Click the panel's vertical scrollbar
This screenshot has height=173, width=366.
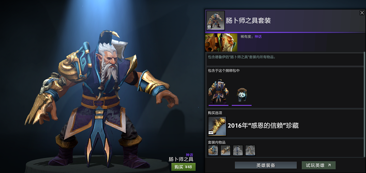[365, 104]
